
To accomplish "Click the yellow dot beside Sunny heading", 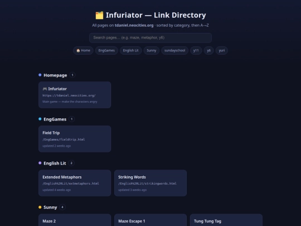I will pyautogui.click(x=40, y=207).
